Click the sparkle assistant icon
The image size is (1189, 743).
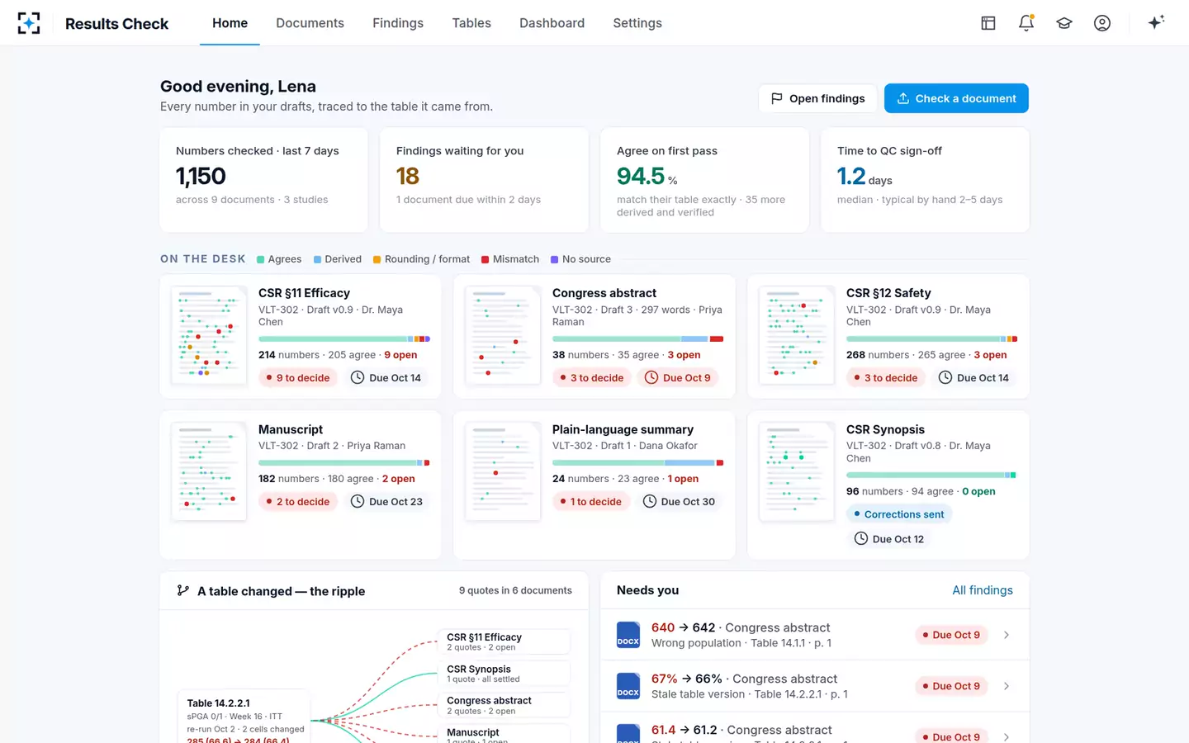tap(1156, 22)
